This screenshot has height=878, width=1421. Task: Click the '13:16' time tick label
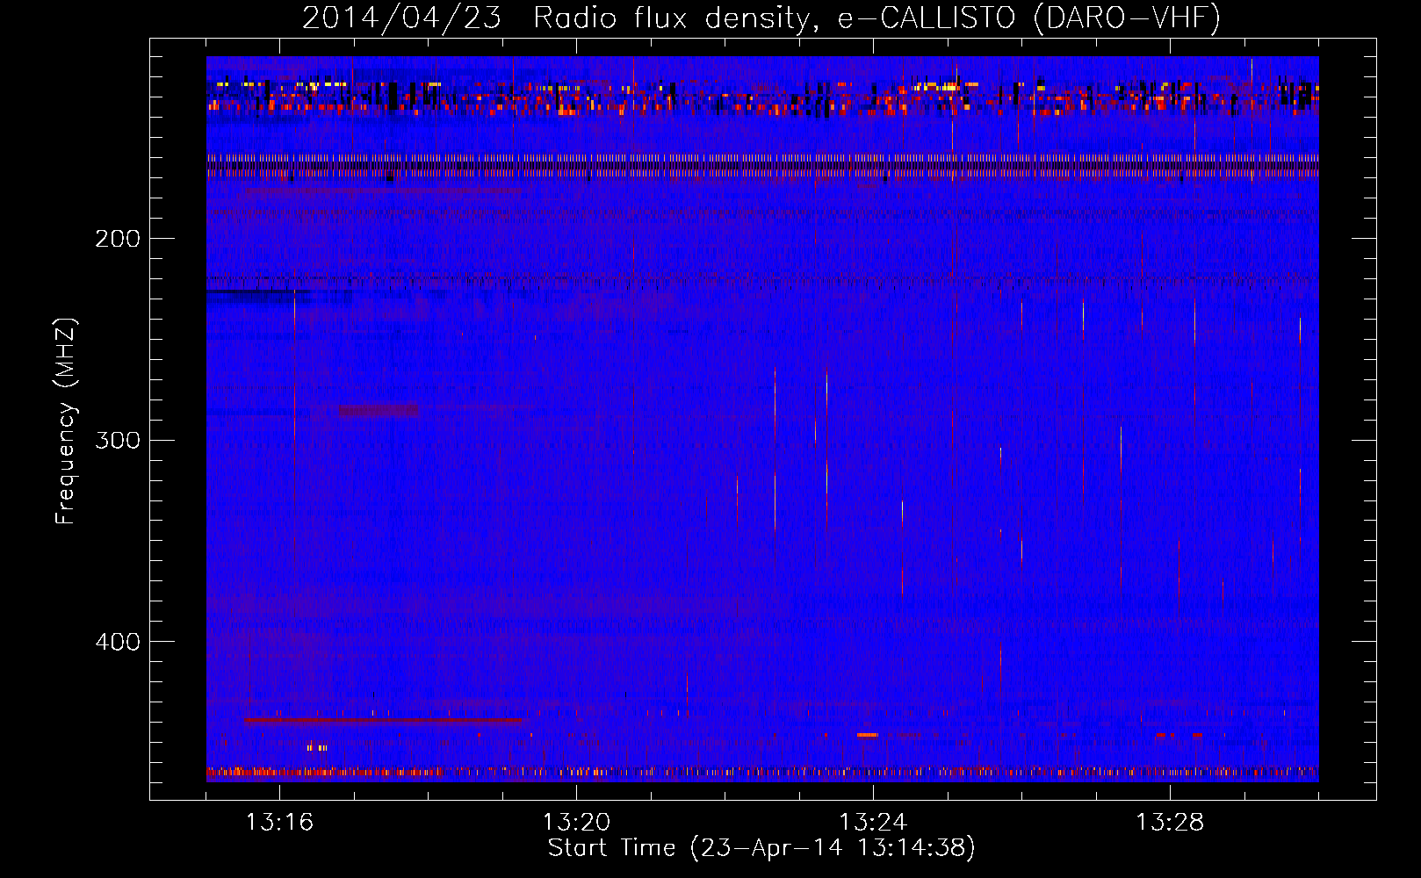pyautogui.click(x=279, y=823)
